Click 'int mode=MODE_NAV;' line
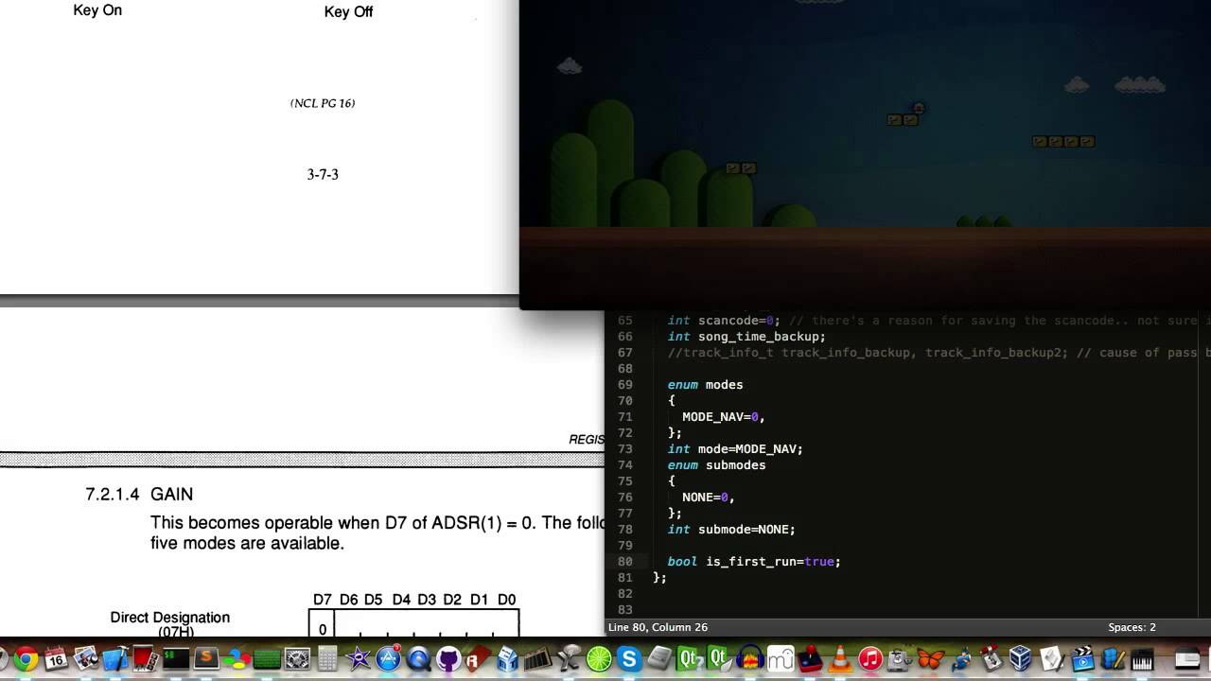Viewport: 1211px width, 681px height. coord(735,449)
